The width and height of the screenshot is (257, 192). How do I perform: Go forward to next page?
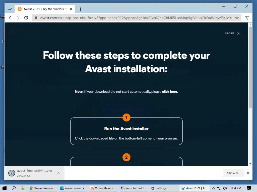click(18, 18)
